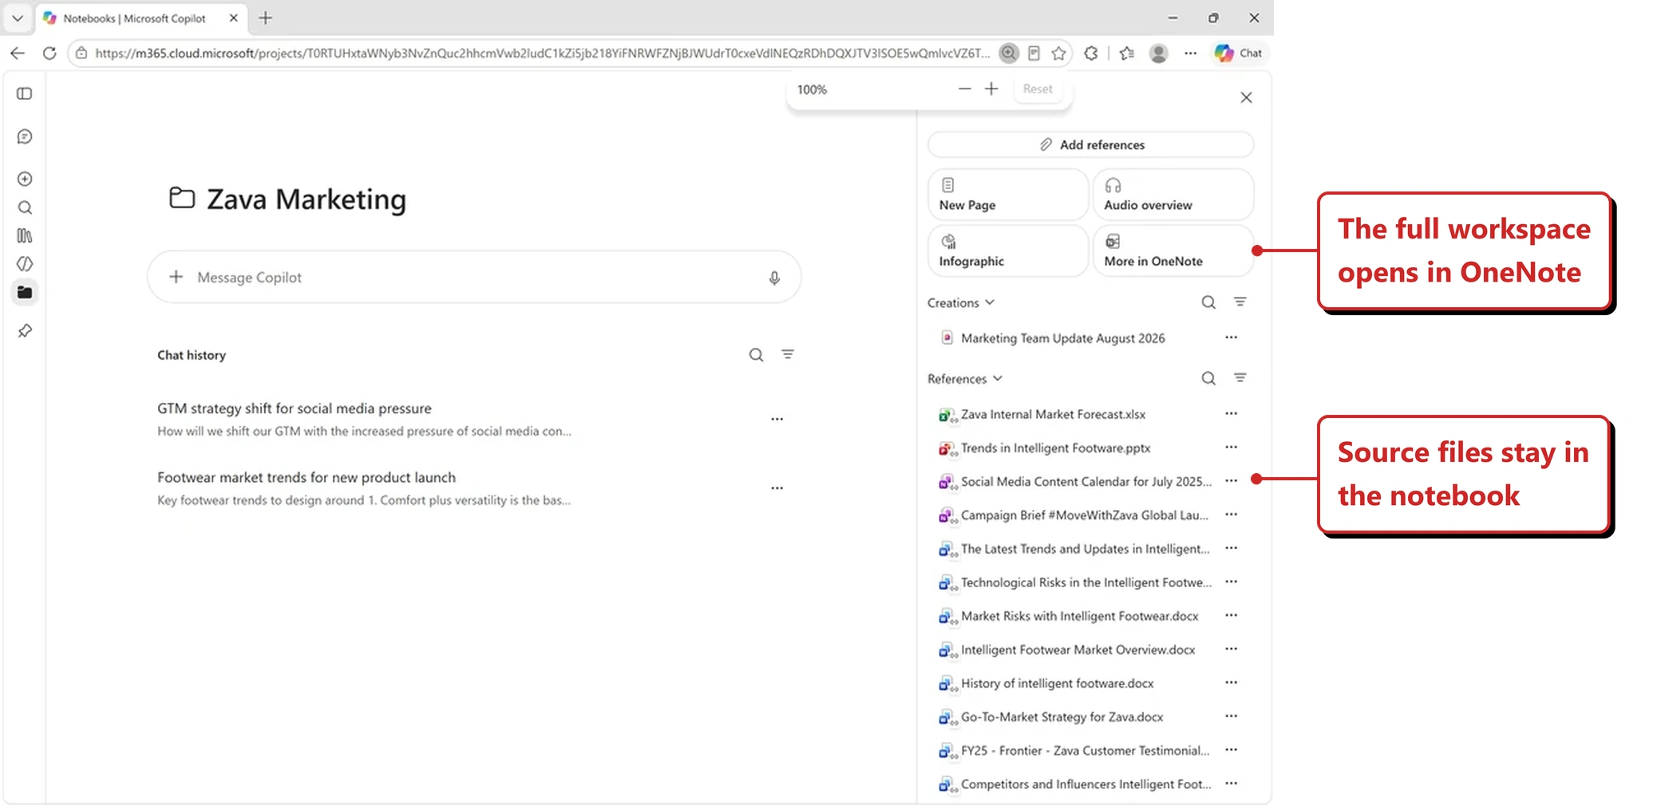The width and height of the screenshot is (1657, 805).
Task: Open options for Footwear market trends chat
Action: pos(777,488)
